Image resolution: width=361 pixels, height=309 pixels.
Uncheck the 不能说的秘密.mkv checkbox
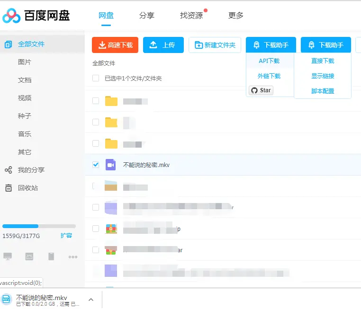pyautogui.click(x=96, y=165)
